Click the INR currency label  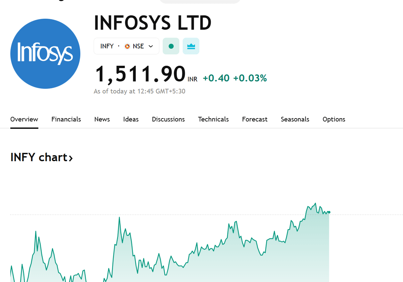pyautogui.click(x=192, y=79)
